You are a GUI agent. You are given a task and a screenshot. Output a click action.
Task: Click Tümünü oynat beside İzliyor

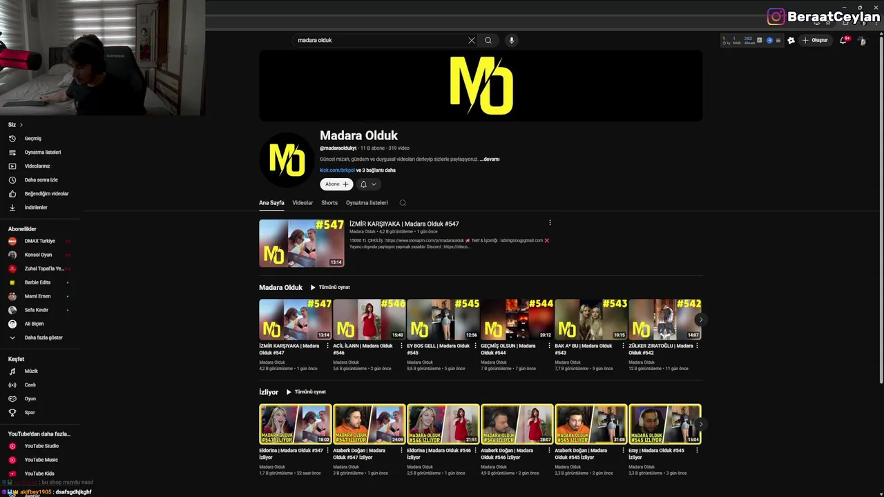(x=306, y=392)
